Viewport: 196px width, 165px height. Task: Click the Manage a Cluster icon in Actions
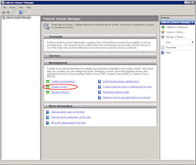click(x=163, y=37)
